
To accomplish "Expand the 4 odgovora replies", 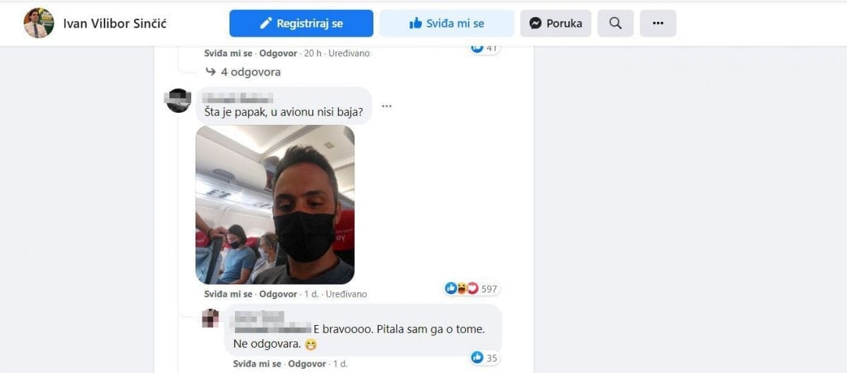I will click(243, 72).
